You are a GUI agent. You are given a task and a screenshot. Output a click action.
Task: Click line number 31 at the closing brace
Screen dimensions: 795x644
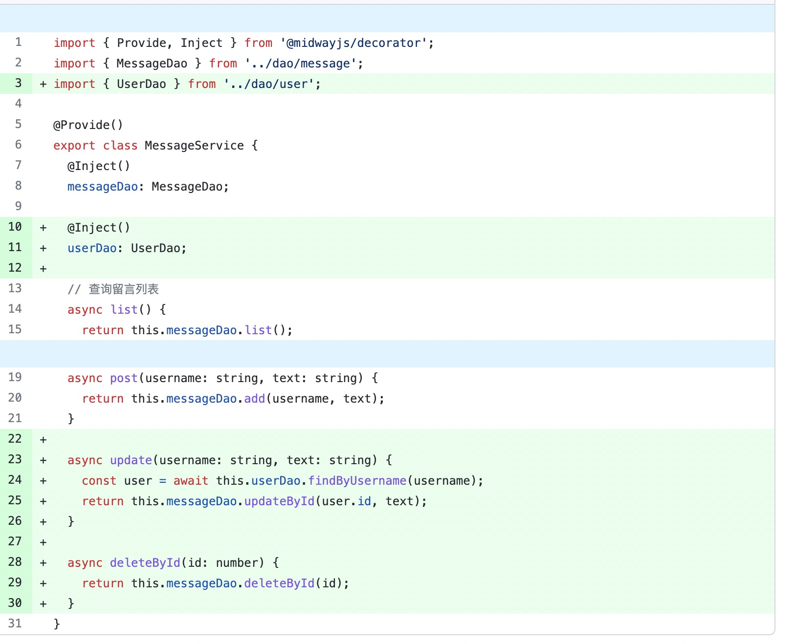(x=15, y=623)
